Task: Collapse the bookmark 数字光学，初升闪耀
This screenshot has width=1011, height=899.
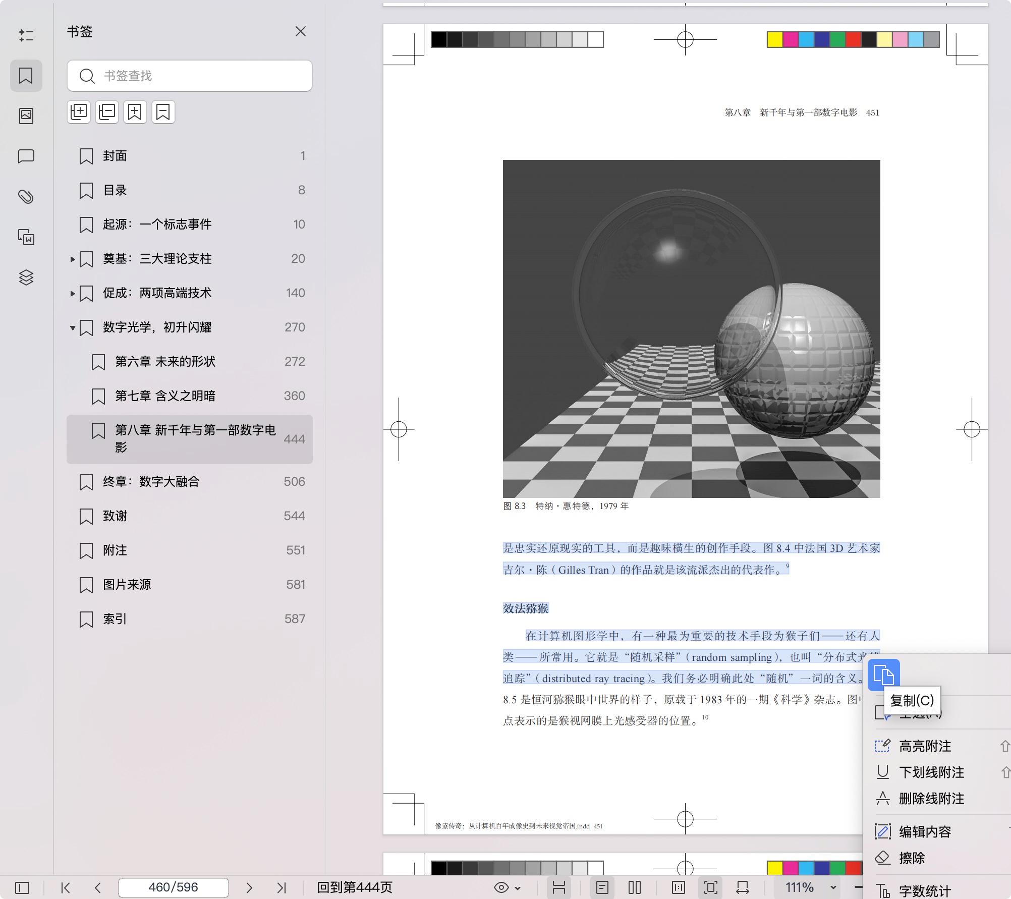Action: click(x=72, y=327)
